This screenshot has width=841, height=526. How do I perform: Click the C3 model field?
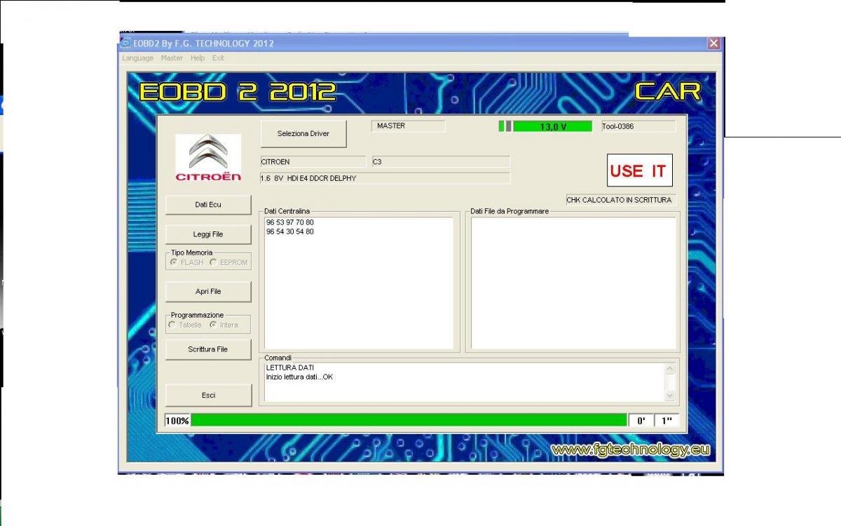pos(440,162)
